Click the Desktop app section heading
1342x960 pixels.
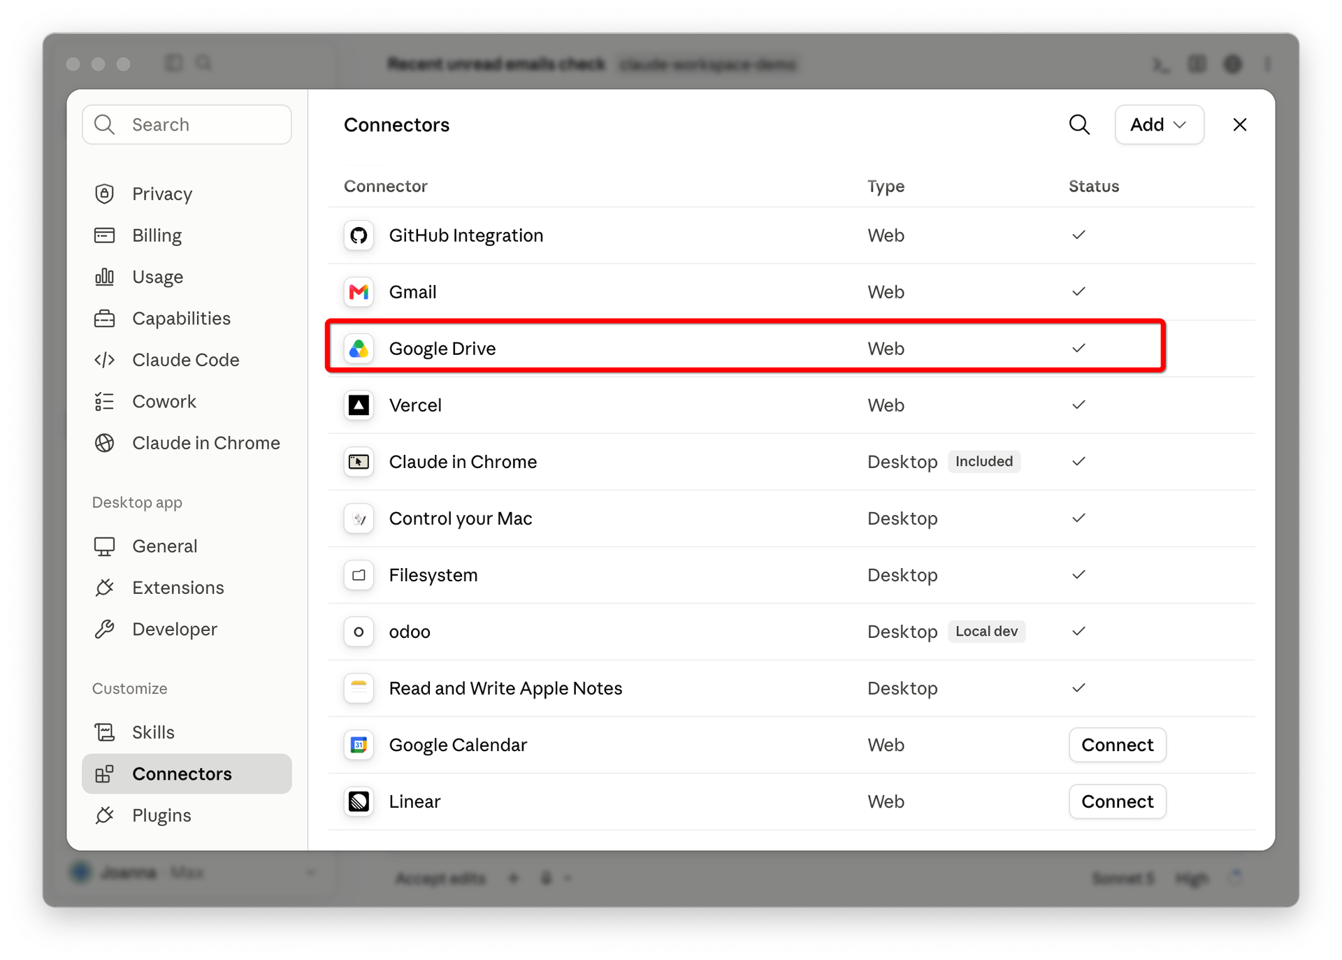[x=137, y=502]
